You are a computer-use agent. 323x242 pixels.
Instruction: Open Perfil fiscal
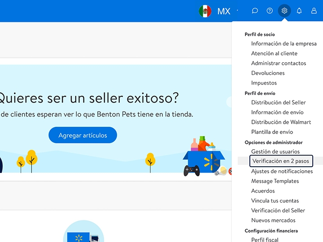pos(265,239)
